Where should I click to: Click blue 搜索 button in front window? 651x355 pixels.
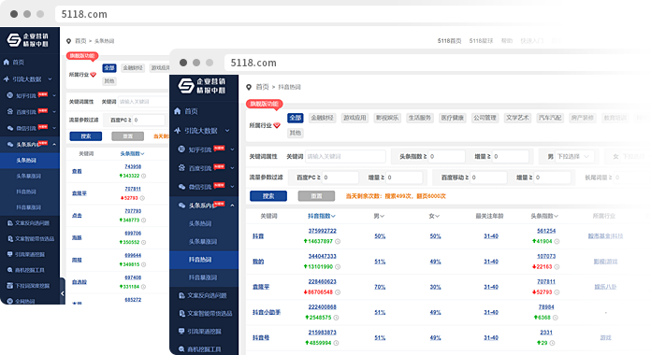pyautogui.click(x=268, y=196)
